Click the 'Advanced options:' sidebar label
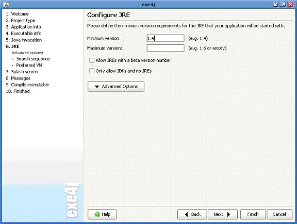 point(27,53)
